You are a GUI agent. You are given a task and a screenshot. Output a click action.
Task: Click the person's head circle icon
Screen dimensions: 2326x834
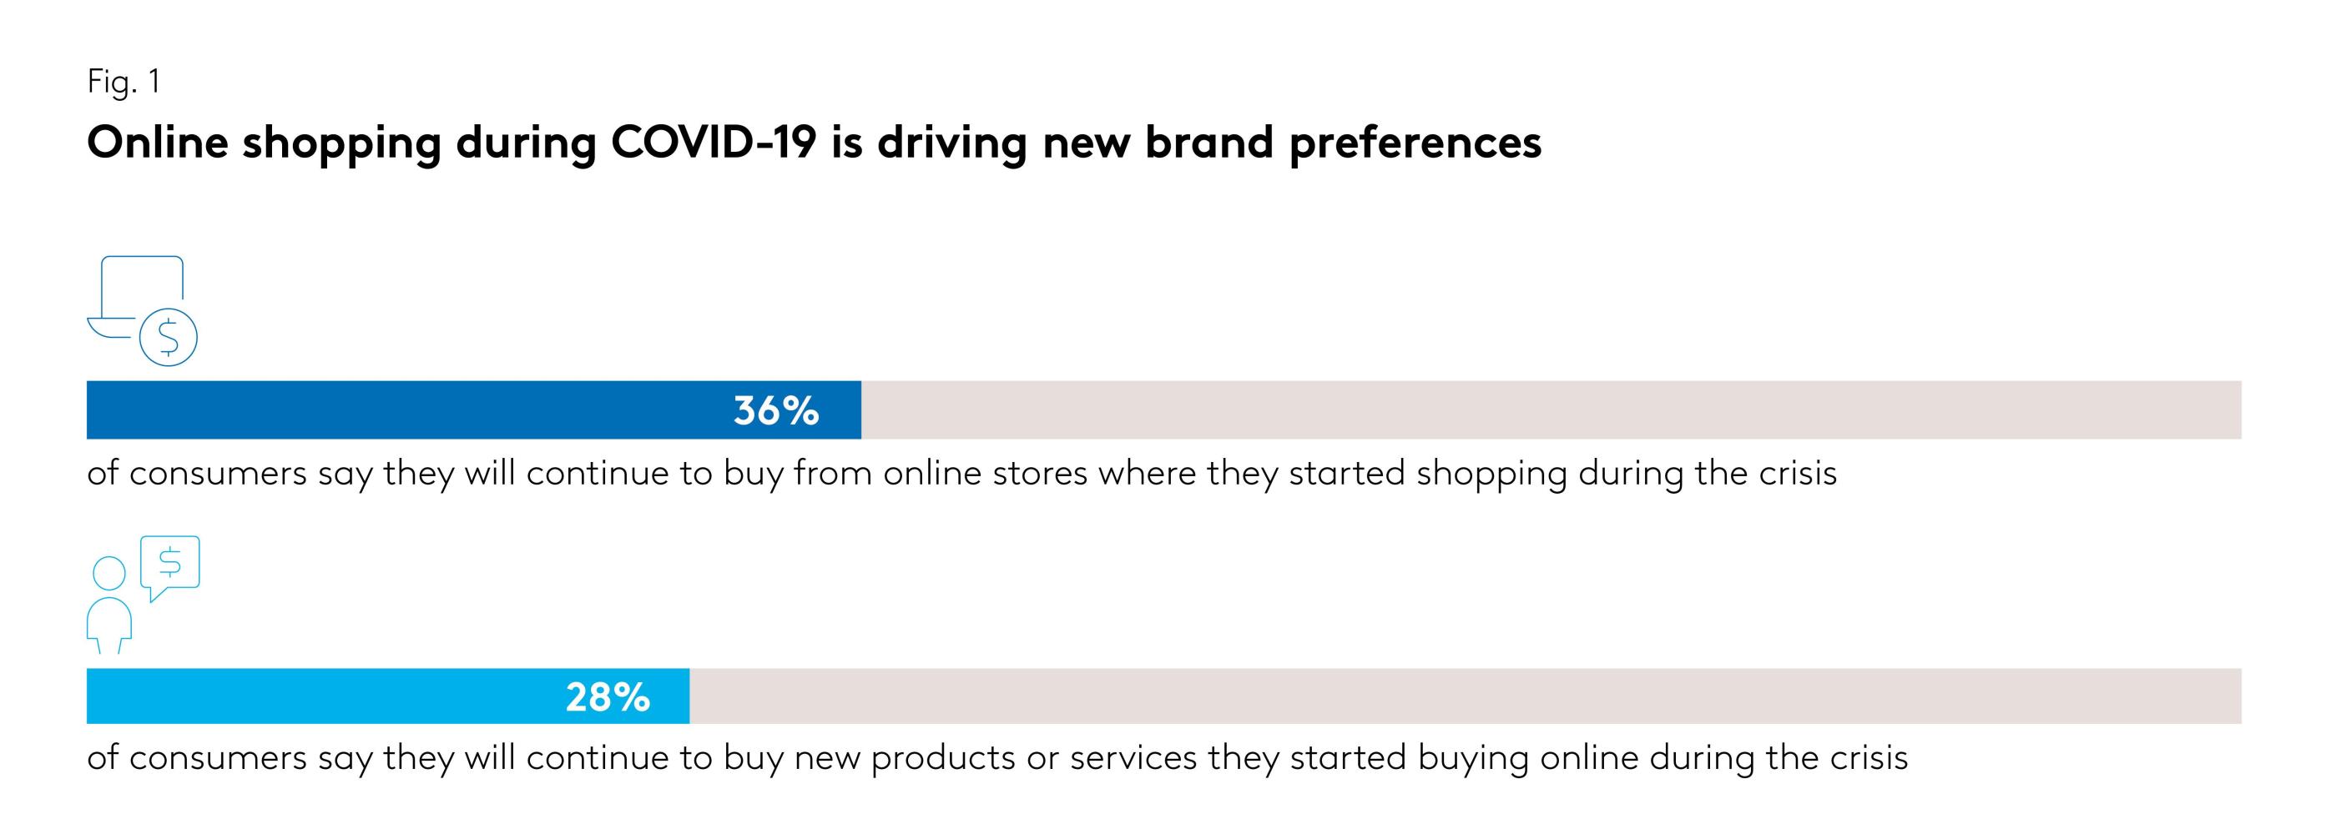pyautogui.click(x=109, y=573)
